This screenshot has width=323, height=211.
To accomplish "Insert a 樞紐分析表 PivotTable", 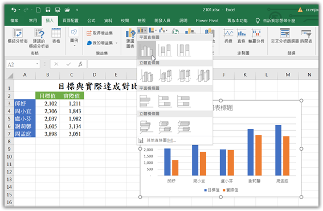I will (18, 36).
